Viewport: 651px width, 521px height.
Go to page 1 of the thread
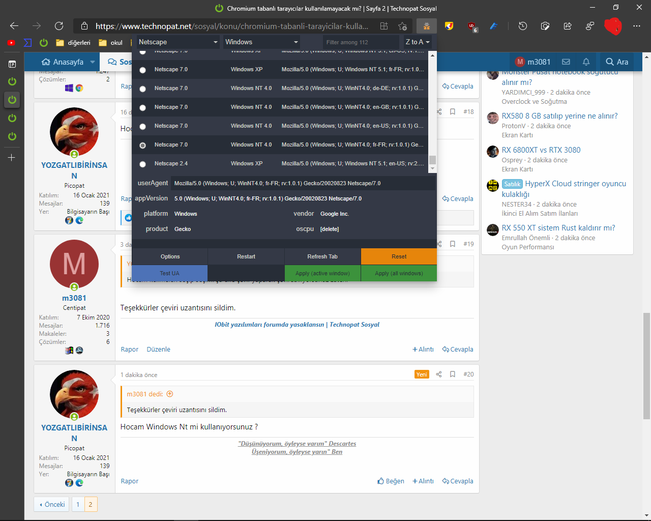(x=78, y=504)
